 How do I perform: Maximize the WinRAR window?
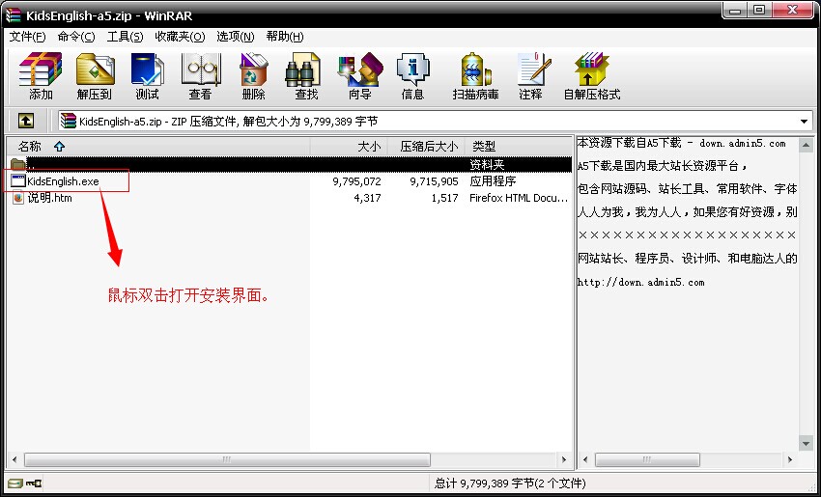pos(759,11)
